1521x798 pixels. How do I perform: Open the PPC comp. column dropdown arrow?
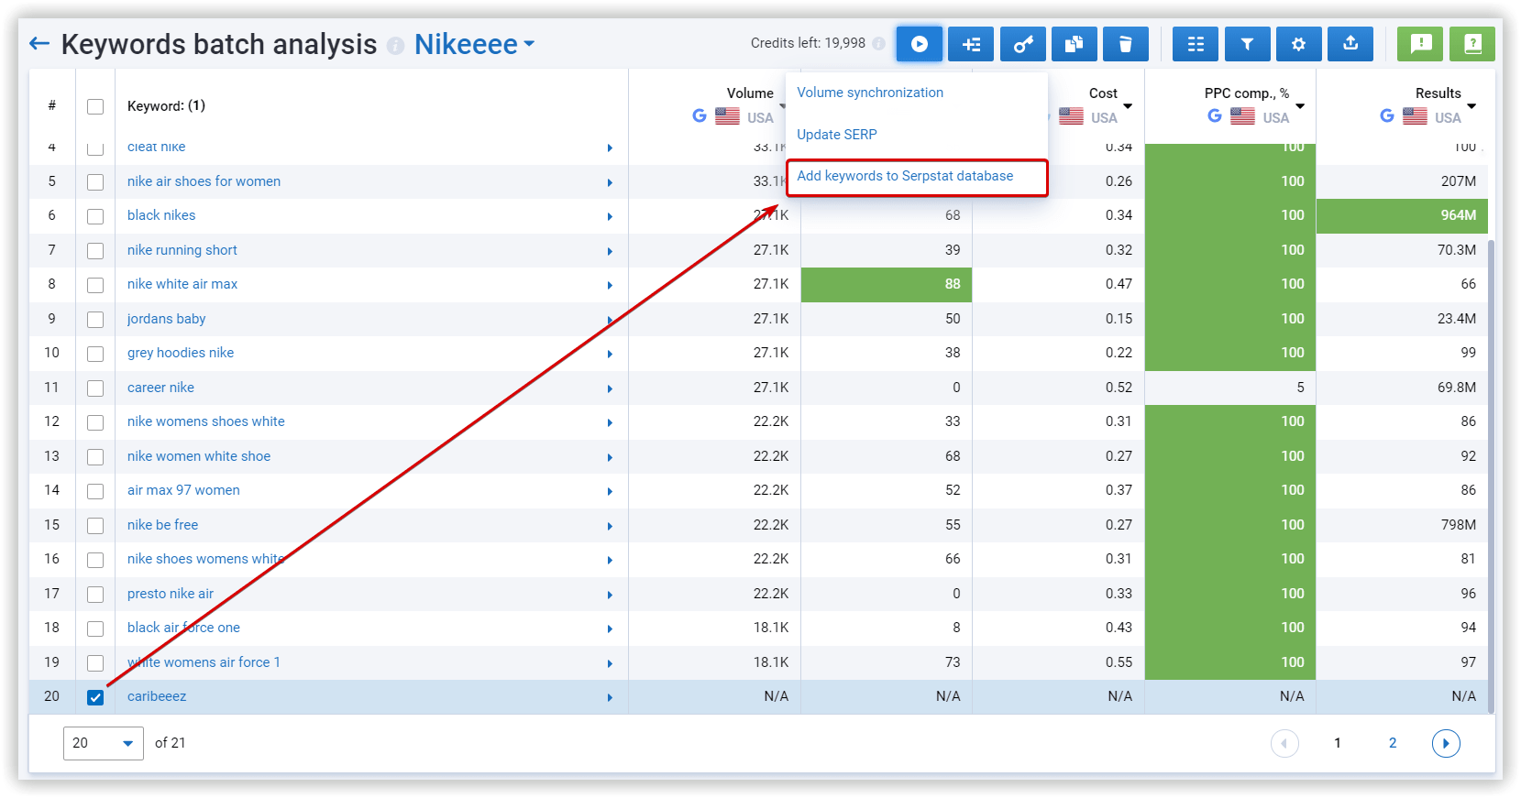tap(1300, 106)
